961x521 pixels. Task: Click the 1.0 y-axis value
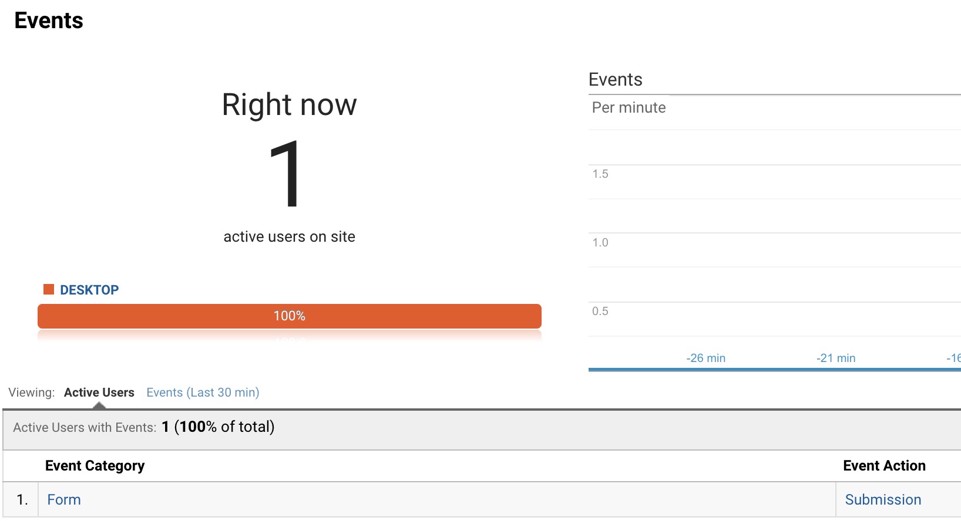(600, 243)
